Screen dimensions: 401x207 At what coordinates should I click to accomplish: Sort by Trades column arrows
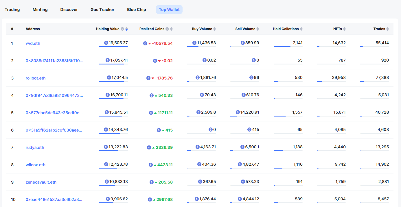[x=387, y=29]
